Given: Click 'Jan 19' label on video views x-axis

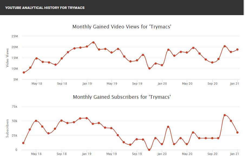Looking at the screenshot, I should click(x=87, y=84).
